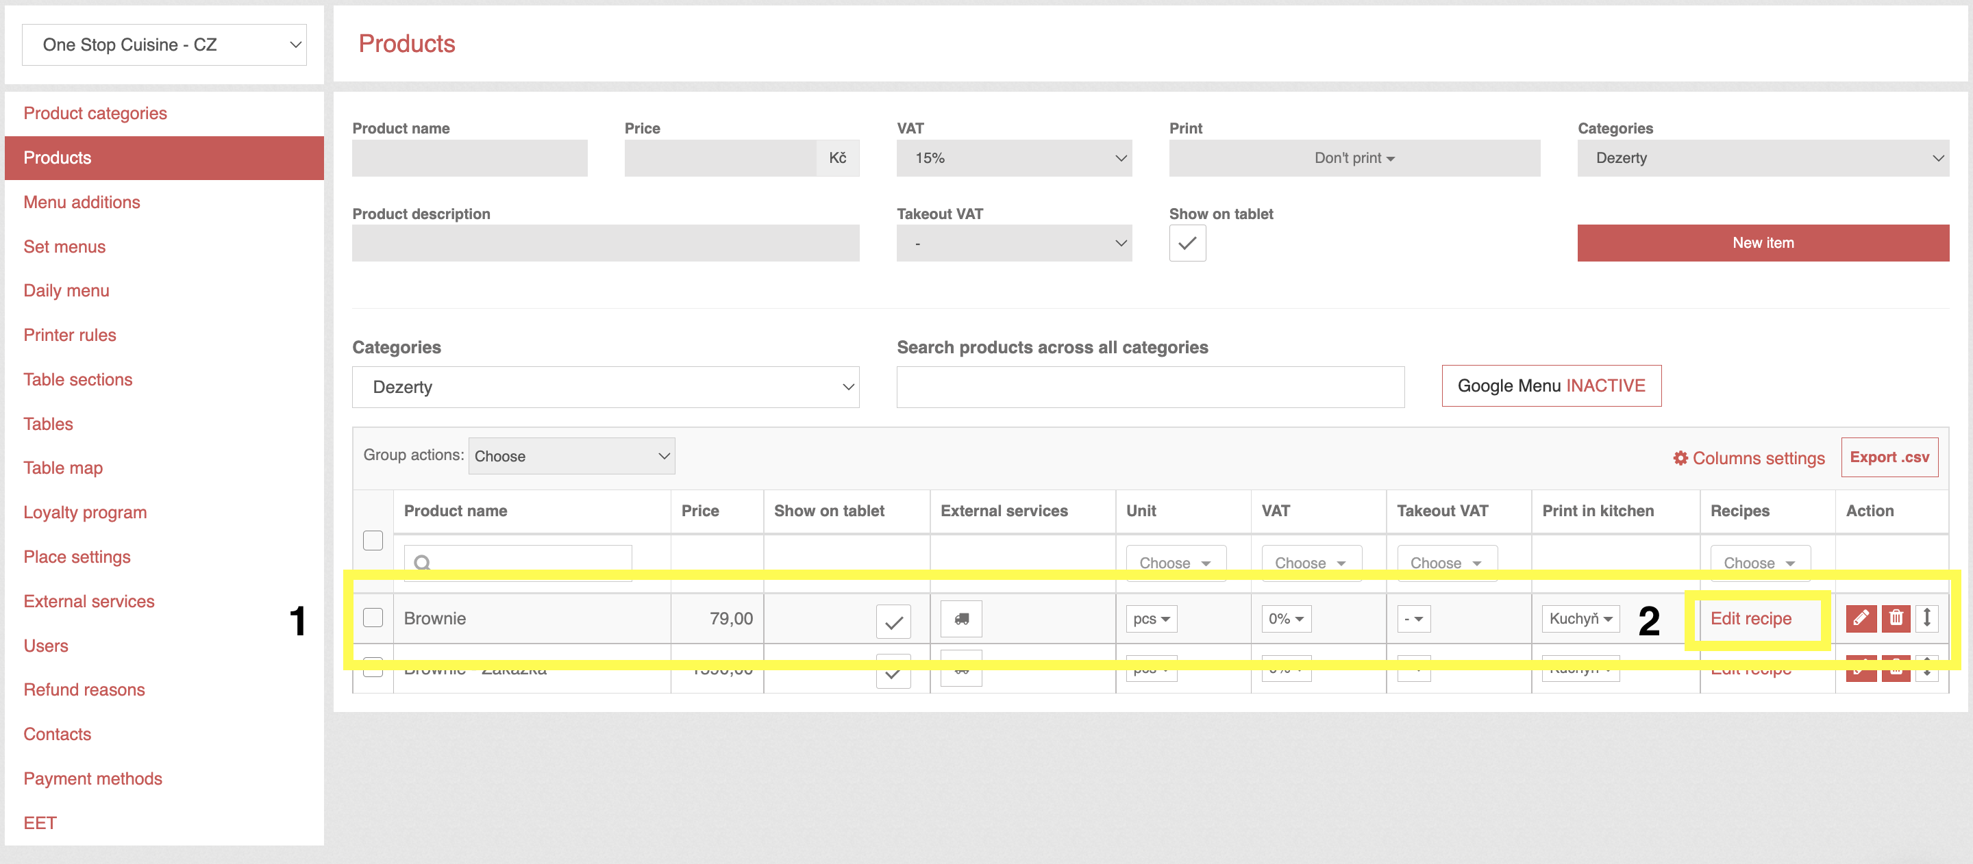The image size is (1973, 864).
Task: Click the Price column header
Action: tap(700, 511)
